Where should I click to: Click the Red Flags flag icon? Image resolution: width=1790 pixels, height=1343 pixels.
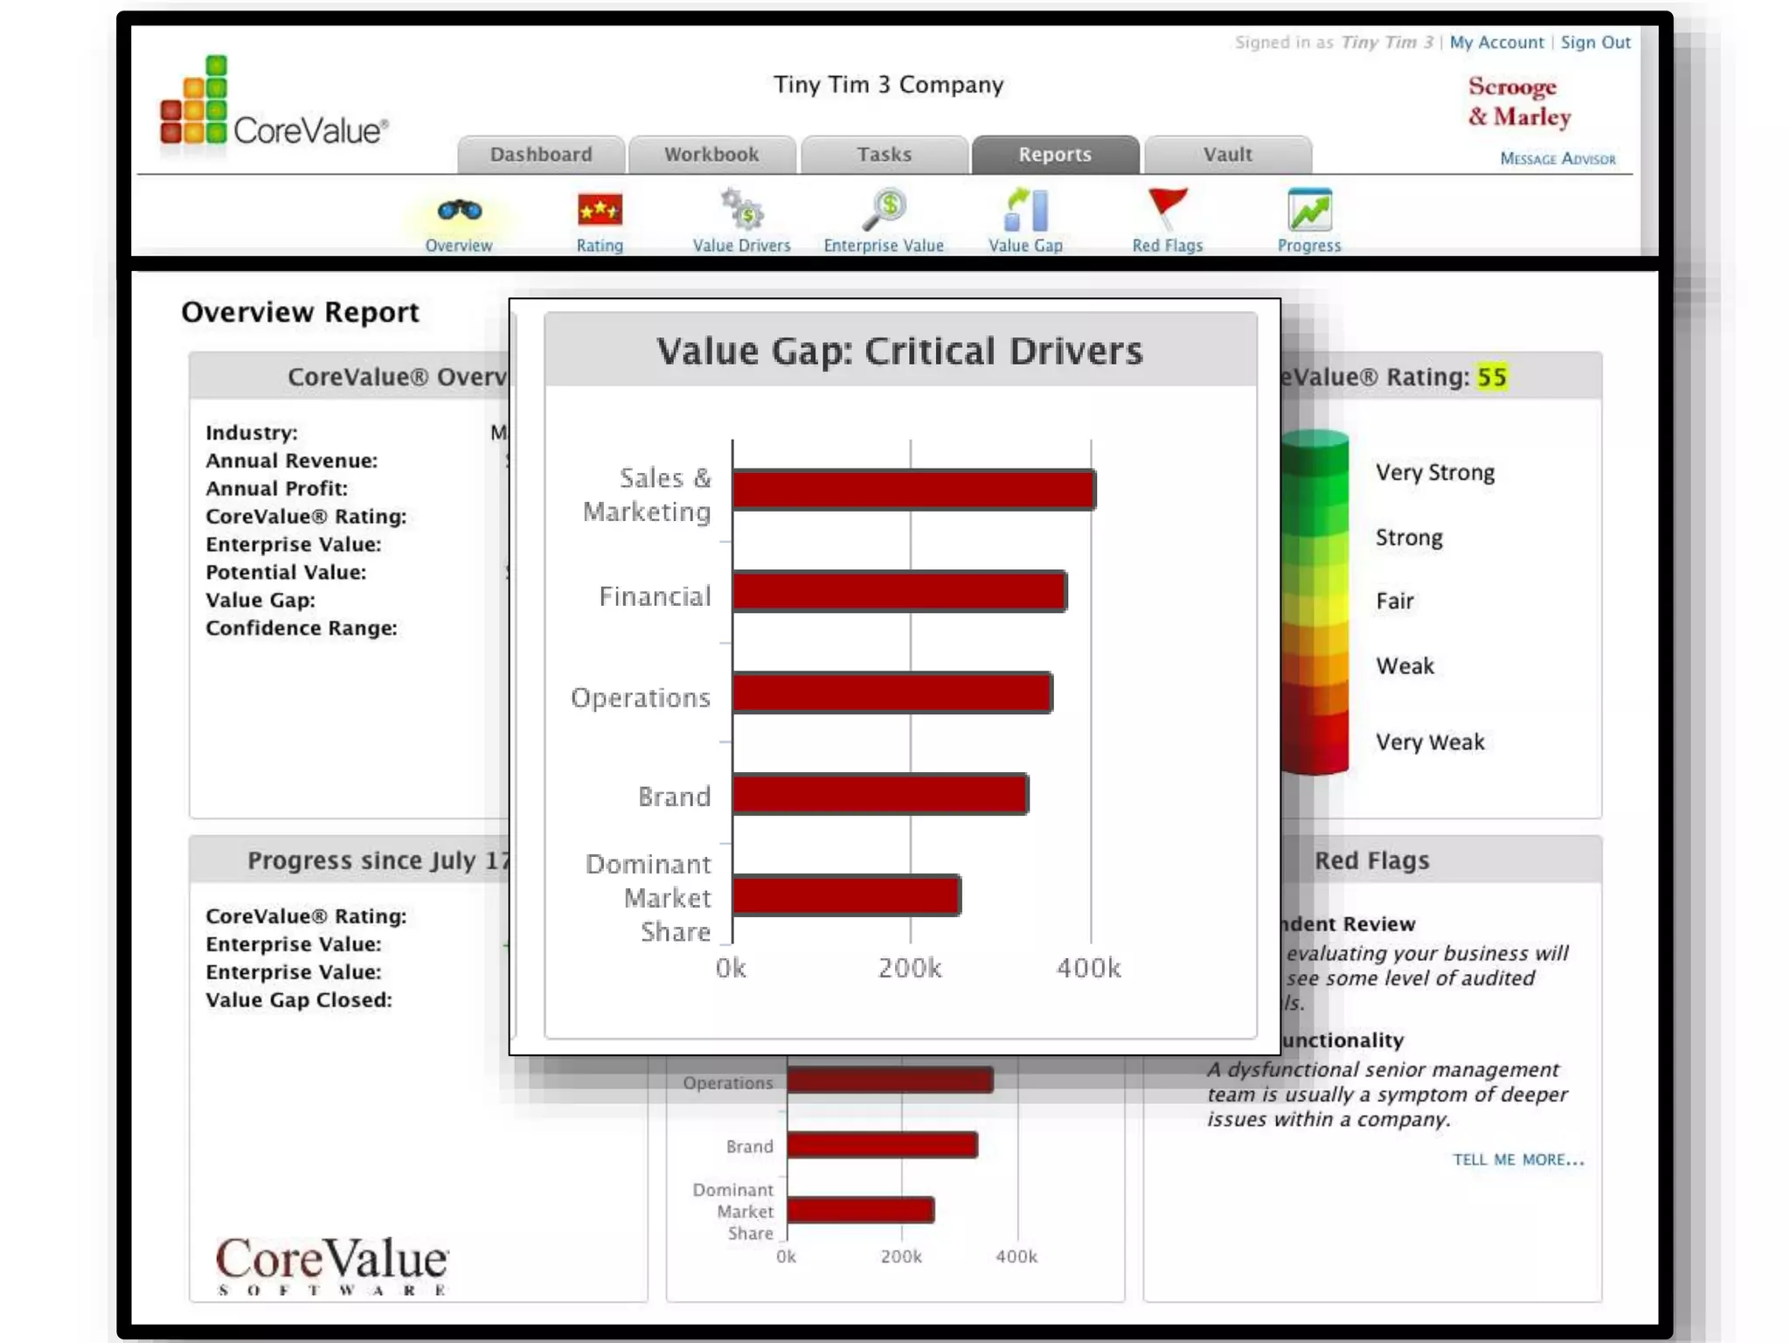coord(1168,209)
